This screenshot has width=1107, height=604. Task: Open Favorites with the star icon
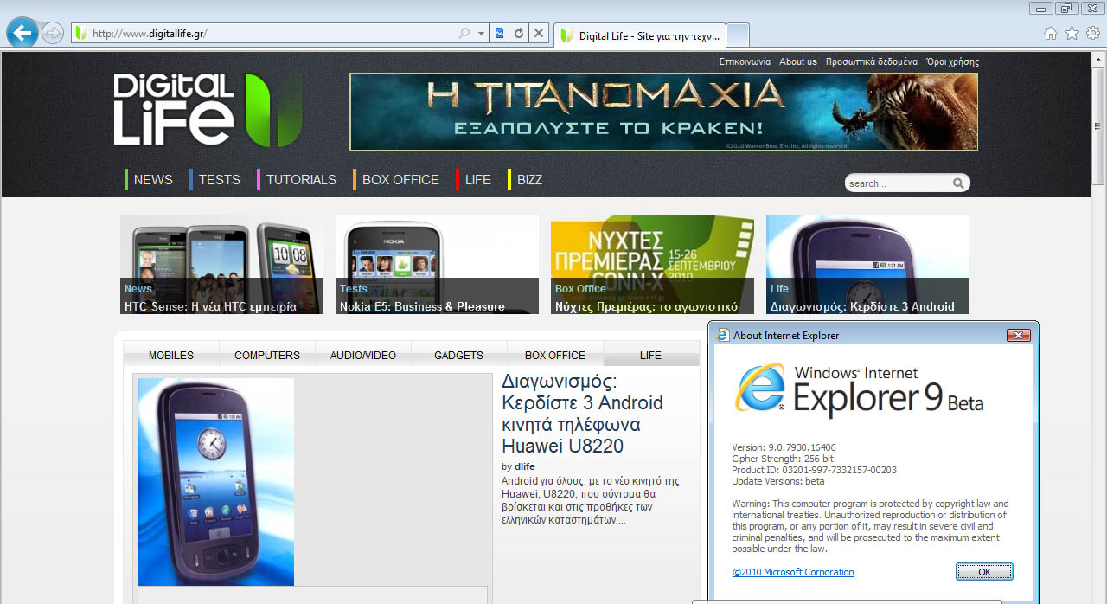(1072, 34)
